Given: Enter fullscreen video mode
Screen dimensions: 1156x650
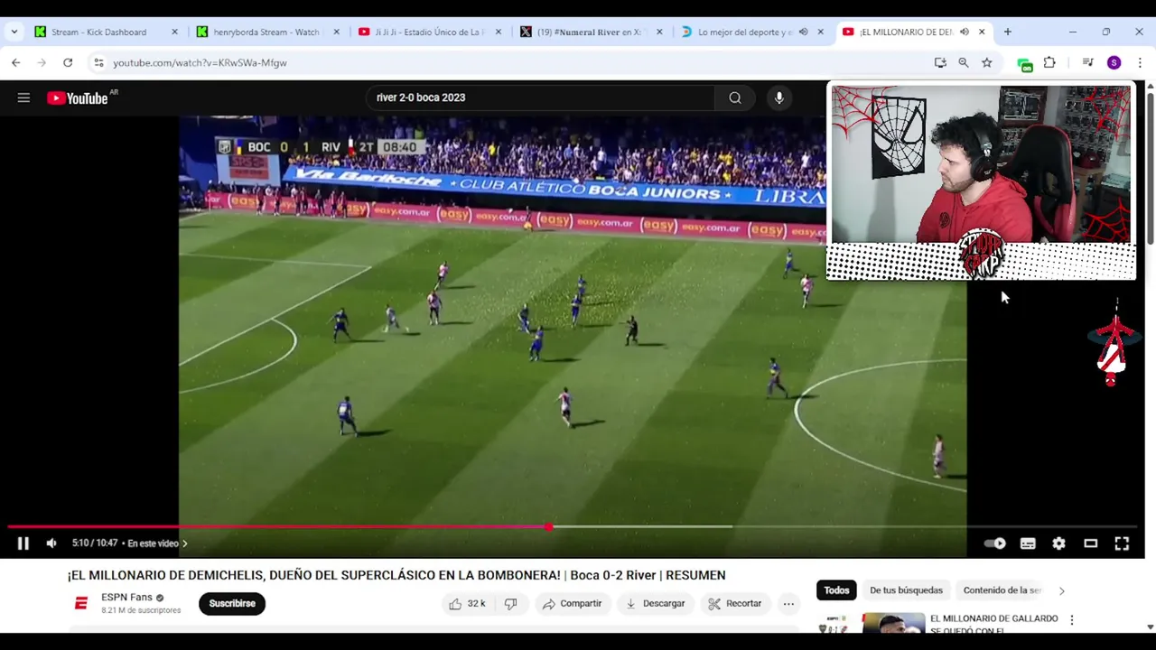Looking at the screenshot, I should click(x=1122, y=543).
